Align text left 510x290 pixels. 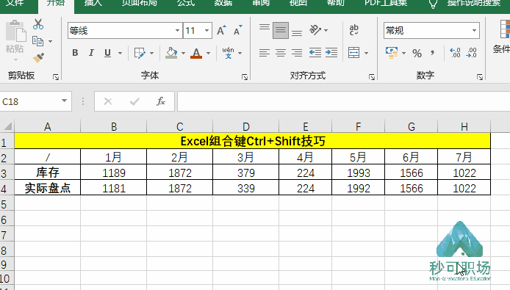265,53
